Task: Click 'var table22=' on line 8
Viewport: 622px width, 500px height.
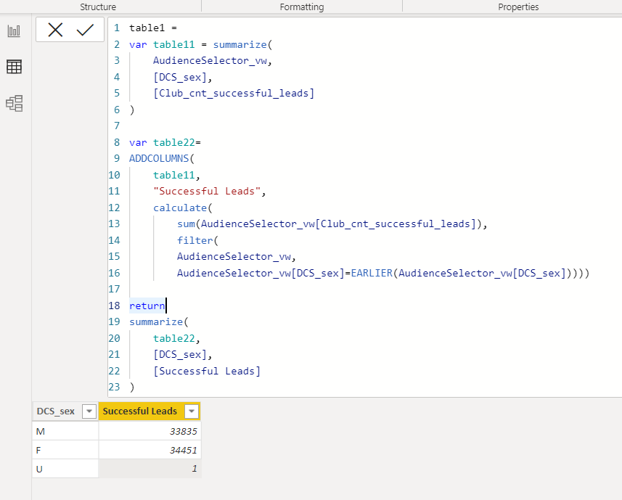Action: pyautogui.click(x=165, y=142)
